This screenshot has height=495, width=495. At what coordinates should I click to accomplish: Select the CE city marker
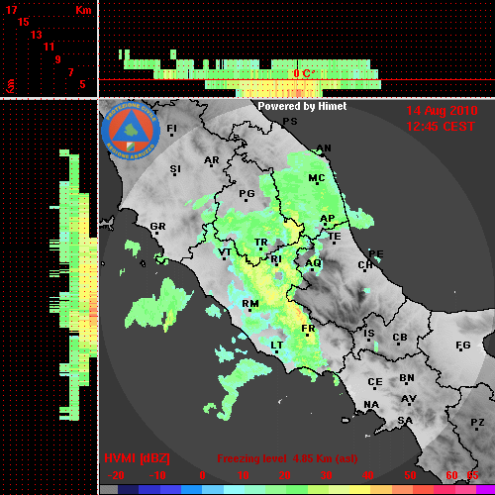pyautogui.click(x=374, y=388)
